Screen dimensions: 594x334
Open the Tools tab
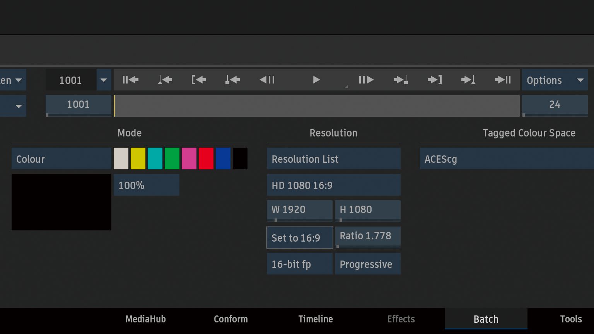click(x=571, y=319)
